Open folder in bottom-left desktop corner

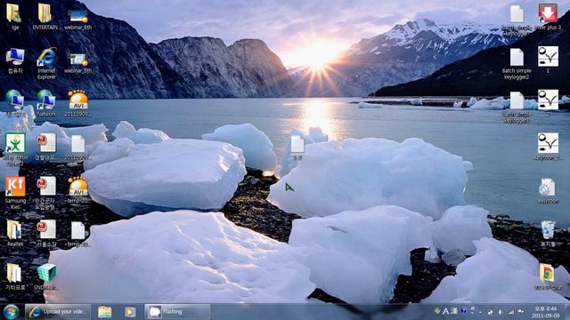pyautogui.click(x=14, y=273)
